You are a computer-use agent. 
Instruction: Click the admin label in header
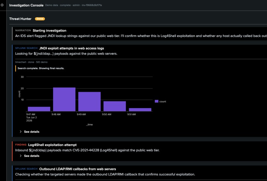point(76,5)
